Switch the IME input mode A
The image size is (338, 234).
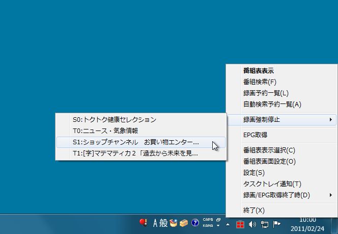pyautogui.click(x=155, y=223)
